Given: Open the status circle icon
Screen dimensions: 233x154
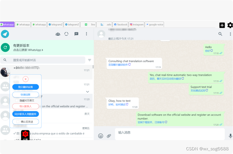Looking at the screenshot, I should pyautogui.click(x=66, y=34).
